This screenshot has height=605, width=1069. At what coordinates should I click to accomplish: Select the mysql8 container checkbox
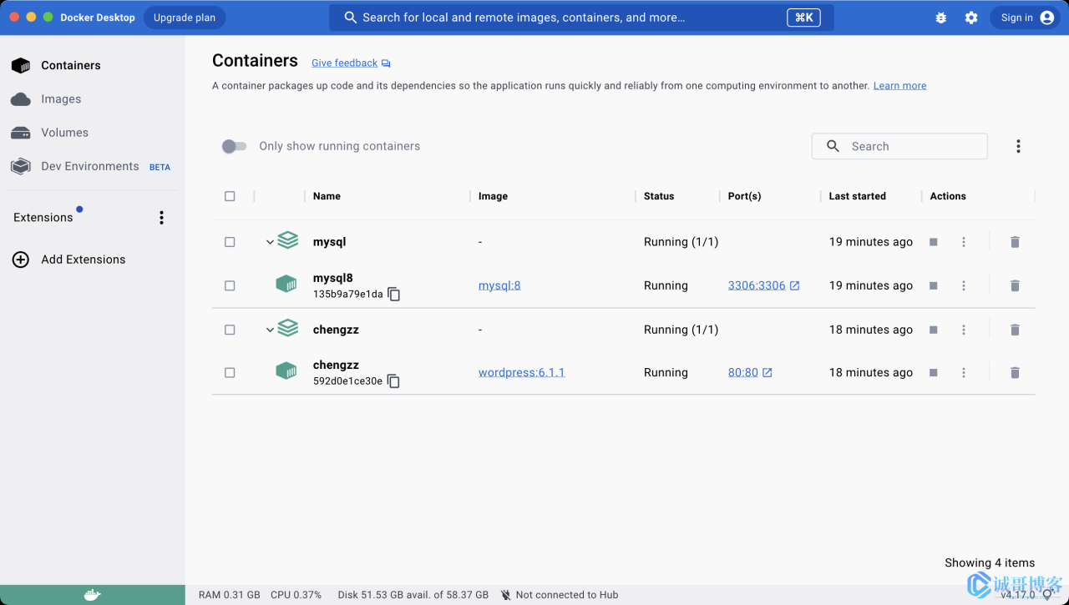click(230, 285)
